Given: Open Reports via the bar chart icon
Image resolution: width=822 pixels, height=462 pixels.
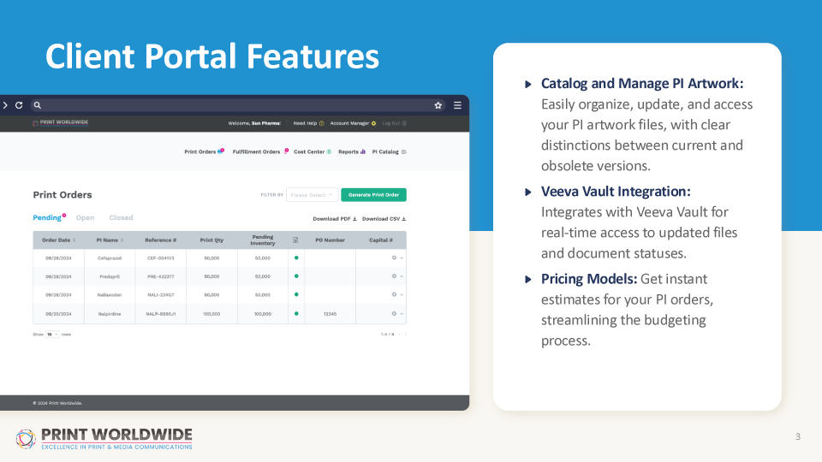Looking at the screenshot, I should point(363,151).
